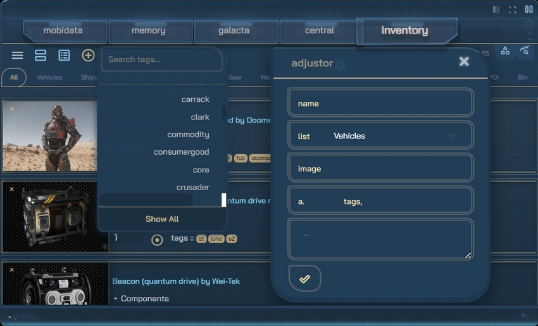Image resolution: width=538 pixels, height=326 pixels.
Task: Open the shapes category icon
Action: pyautogui.click(x=505, y=51)
